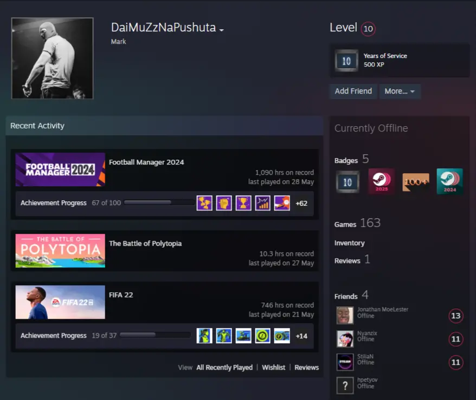476x400 pixels.
Task: Click FIFA 22 19 of 37 progress bar
Action: pos(155,335)
